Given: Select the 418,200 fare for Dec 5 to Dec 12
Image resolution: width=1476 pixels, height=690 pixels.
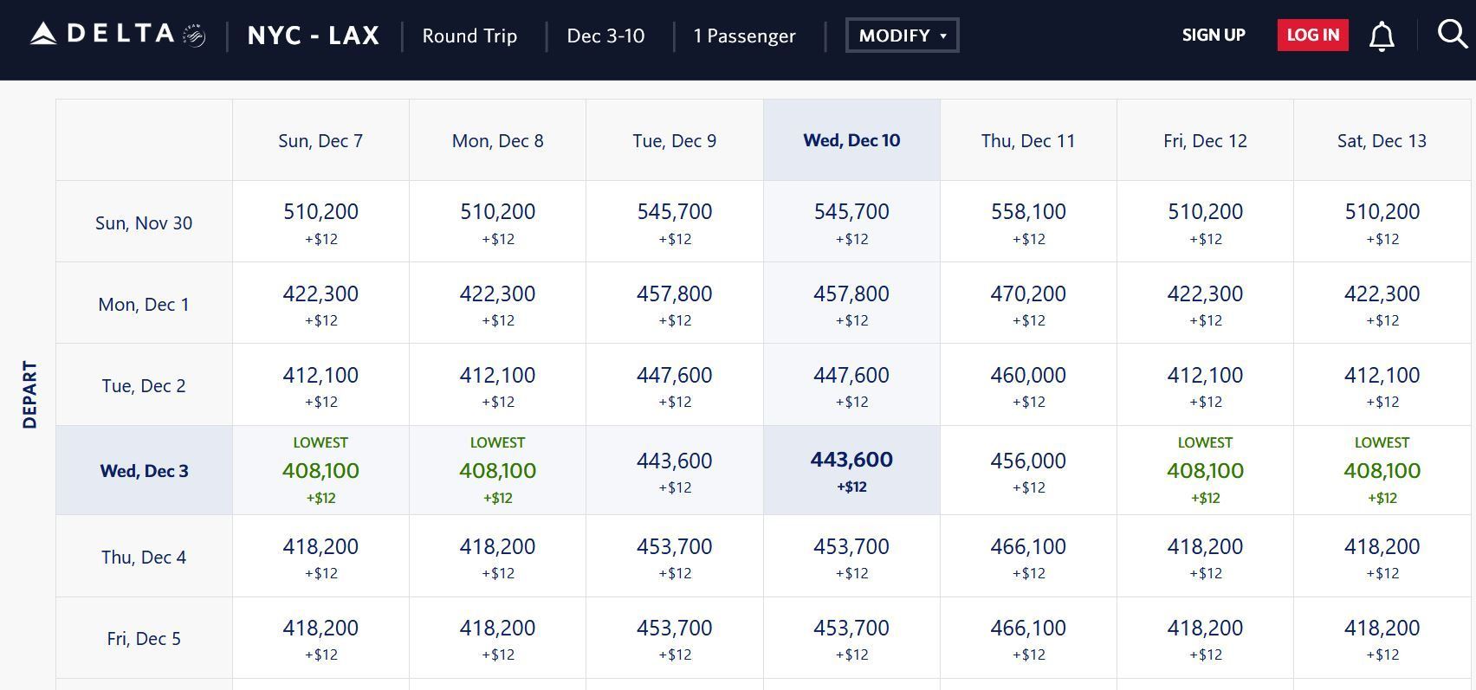Looking at the screenshot, I should pyautogui.click(x=1205, y=637).
